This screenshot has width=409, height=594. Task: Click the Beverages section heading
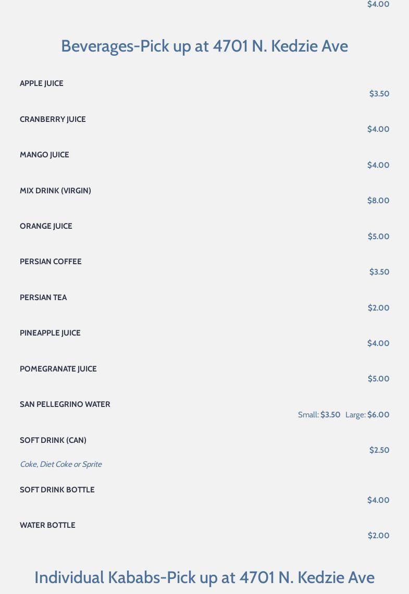(x=204, y=46)
